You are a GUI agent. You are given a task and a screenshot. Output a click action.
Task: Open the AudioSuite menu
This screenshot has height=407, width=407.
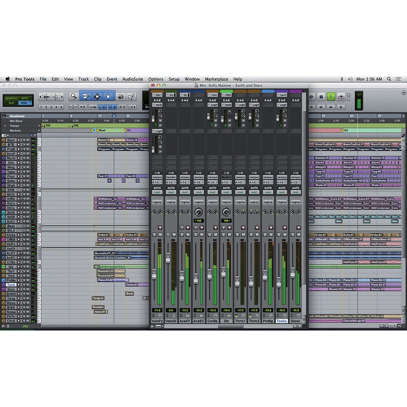click(x=133, y=79)
